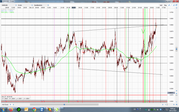Click the EMA (72) study label
Viewport: 179px width, 112px height.
(7, 11)
